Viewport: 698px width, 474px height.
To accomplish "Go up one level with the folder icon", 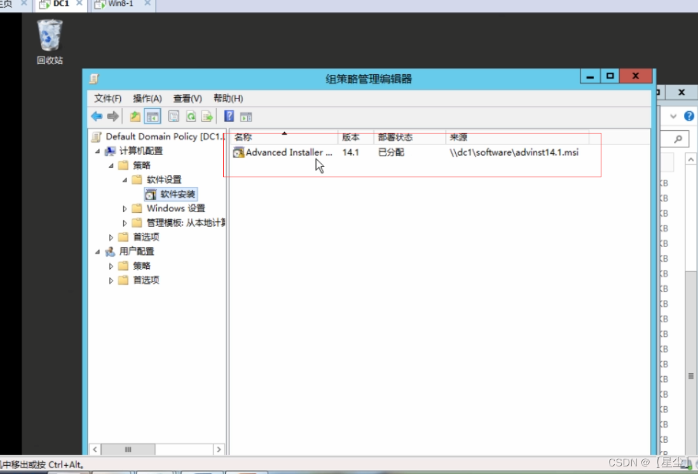I will click(135, 117).
